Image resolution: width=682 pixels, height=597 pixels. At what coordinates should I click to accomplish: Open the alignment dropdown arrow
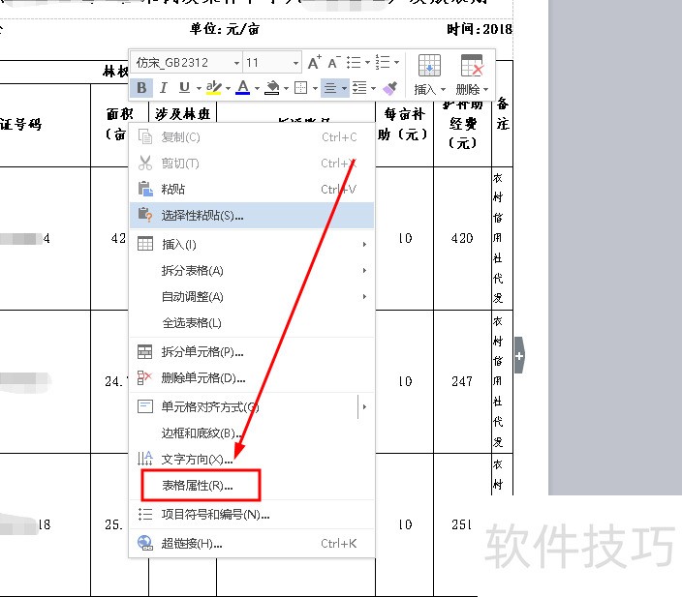click(344, 88)
